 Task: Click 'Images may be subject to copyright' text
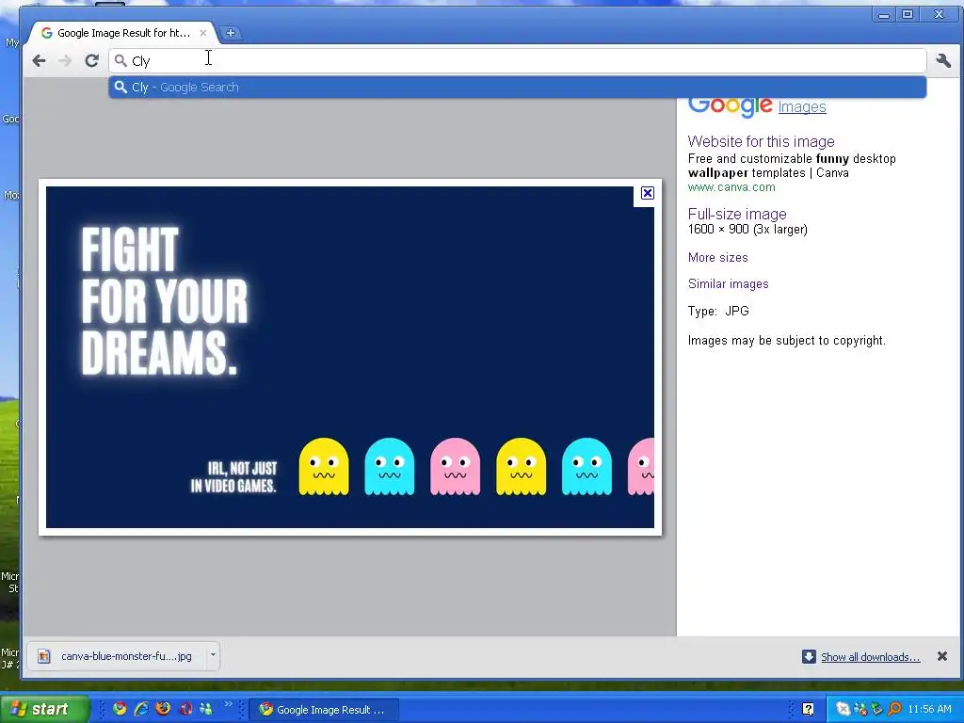pyautogui.click(x=787, y=341)
